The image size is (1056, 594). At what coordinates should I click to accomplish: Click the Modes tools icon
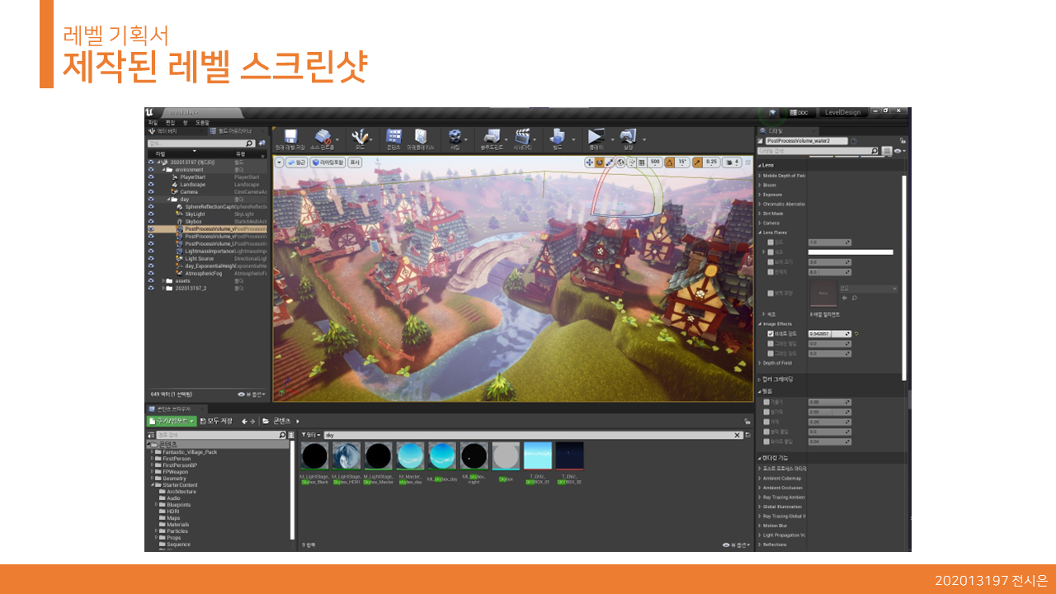click(x=360, y=137)
